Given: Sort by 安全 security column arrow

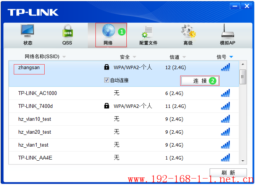Looking at the screenshot, I should click(x=134, y=57).
